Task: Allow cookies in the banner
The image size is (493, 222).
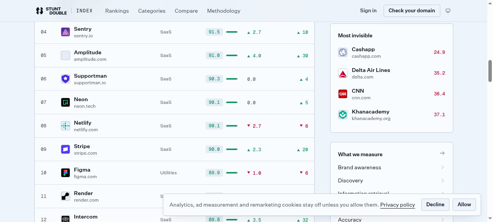Action: point(464,205)
